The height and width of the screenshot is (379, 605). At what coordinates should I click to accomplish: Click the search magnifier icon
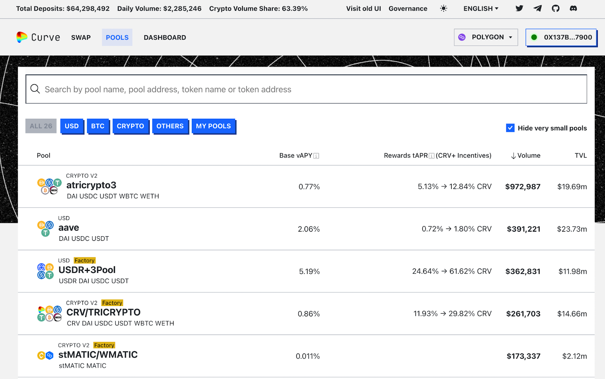point(35,89)
